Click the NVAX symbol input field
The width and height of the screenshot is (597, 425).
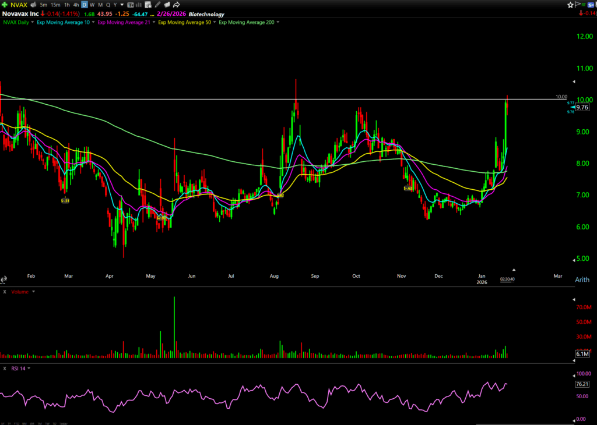[x=20, y=5]
